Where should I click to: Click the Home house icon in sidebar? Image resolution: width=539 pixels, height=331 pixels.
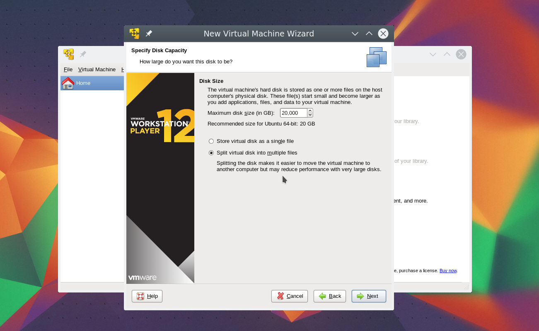point(68,83)
